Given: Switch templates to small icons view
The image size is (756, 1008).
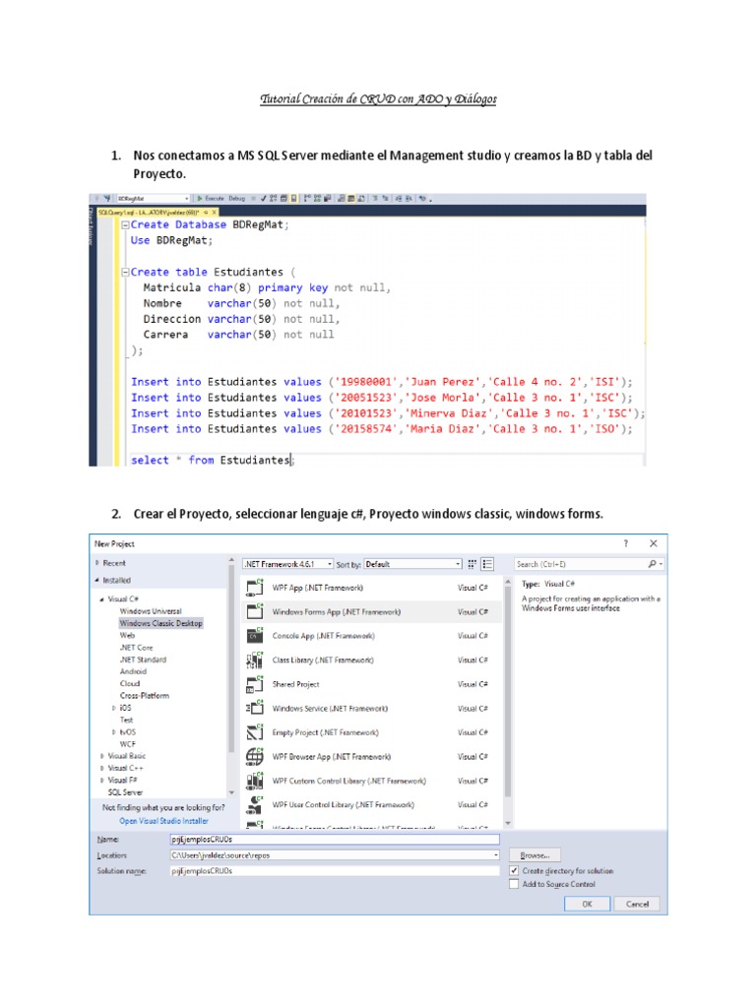Looking at the screenshot, I should [472, 564].
